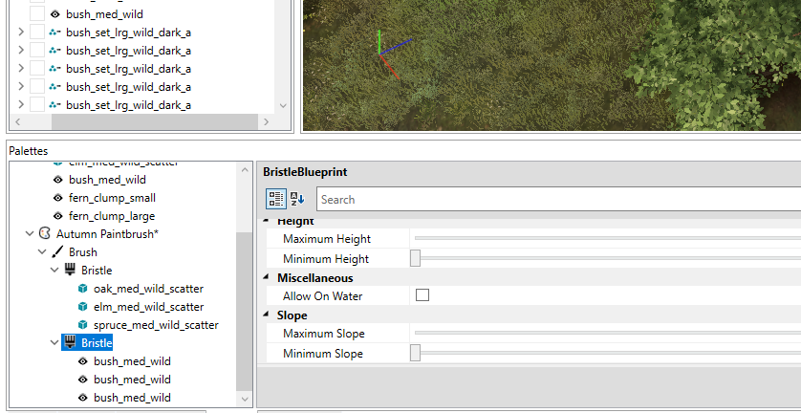Collapse the Slope property category
The width and height of the screenshot is (801, 413).
click(x=266, y=315)
